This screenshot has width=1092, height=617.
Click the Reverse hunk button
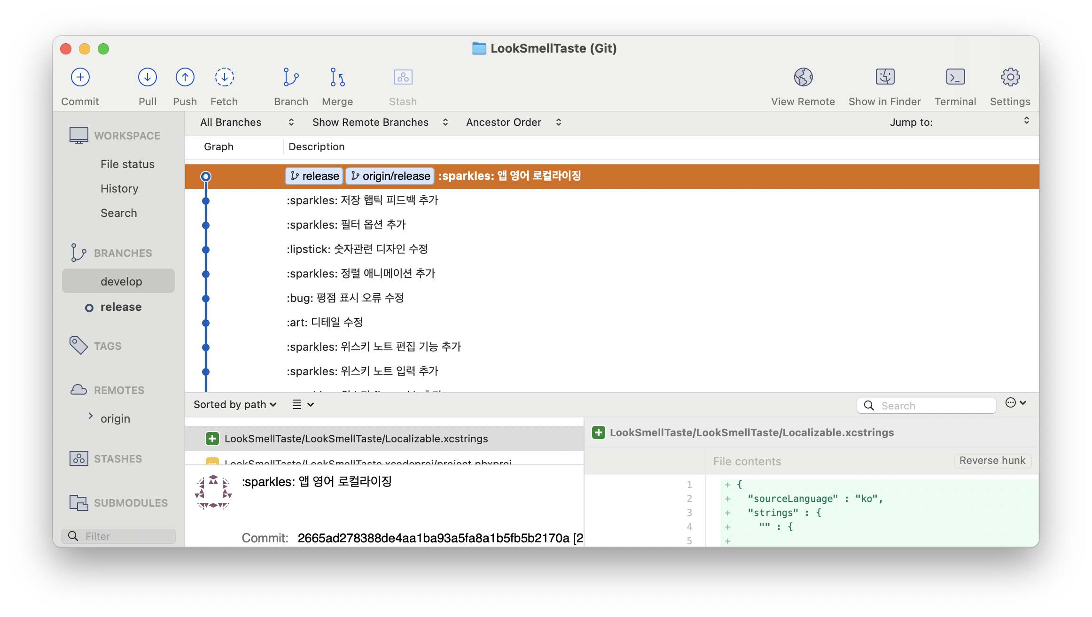992,461
